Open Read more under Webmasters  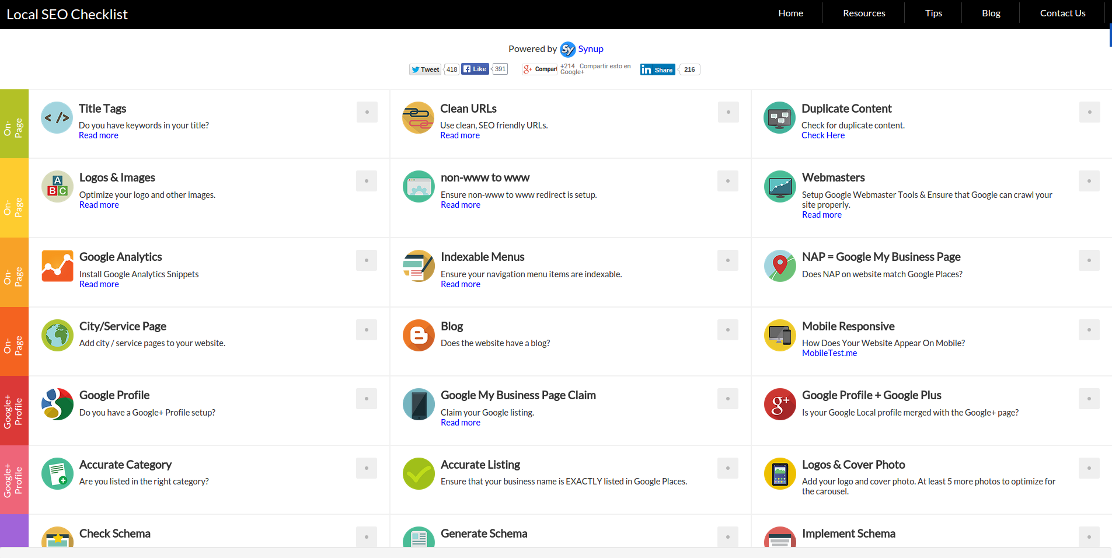tap(822, 215)
